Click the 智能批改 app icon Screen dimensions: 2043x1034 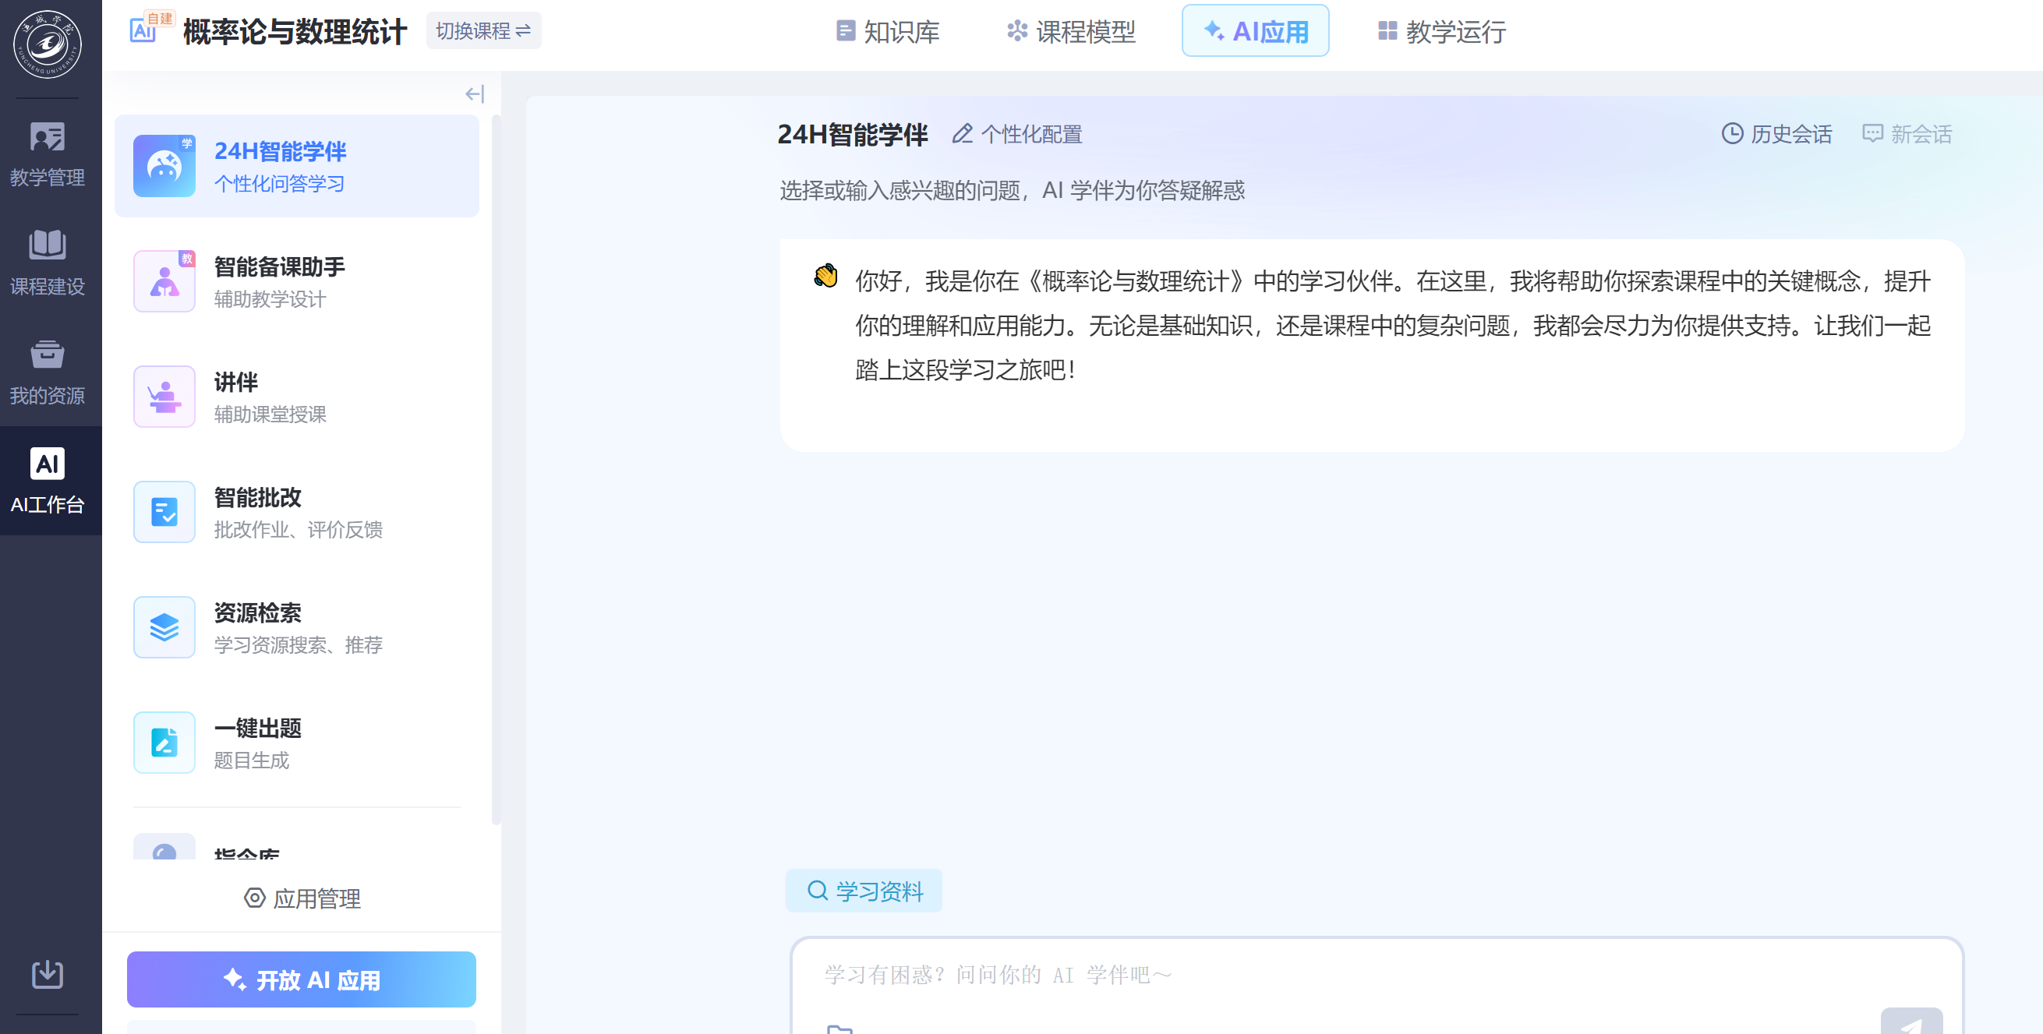point(164,511)
